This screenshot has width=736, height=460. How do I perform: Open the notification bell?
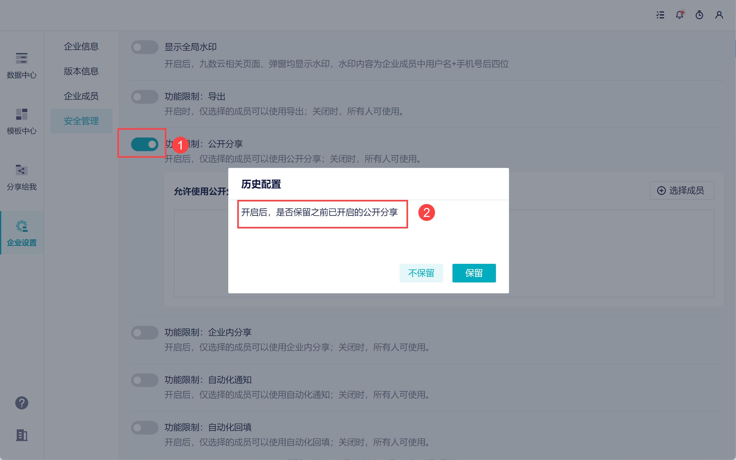[679, 15]
